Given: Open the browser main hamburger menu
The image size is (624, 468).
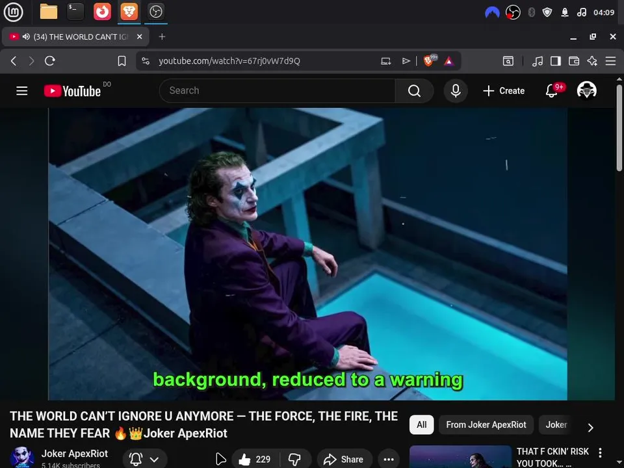Looking at the screenshot, I should (610, 61).
